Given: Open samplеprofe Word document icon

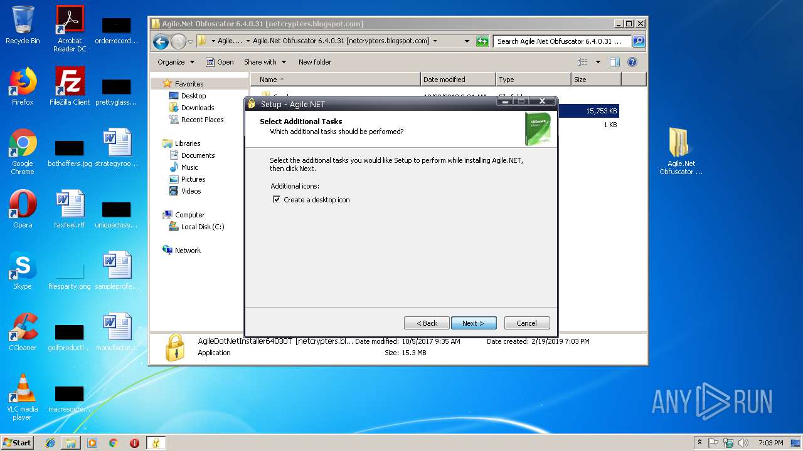Looking at the screenshot, I should pyautogui.click(x=117, y=271).
